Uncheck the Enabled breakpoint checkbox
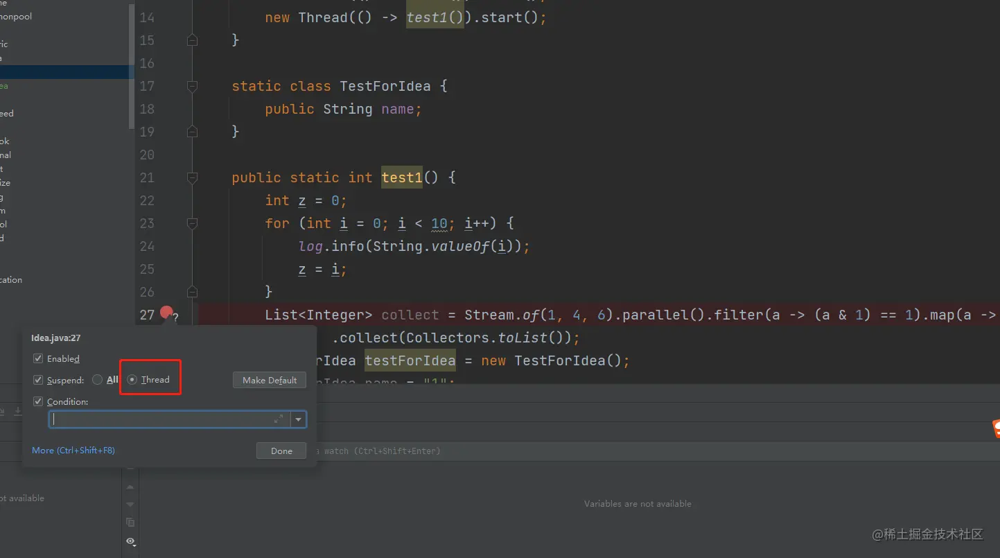Screen dimensions: 1000x558 pyautogui.click(x=38, y=358)
